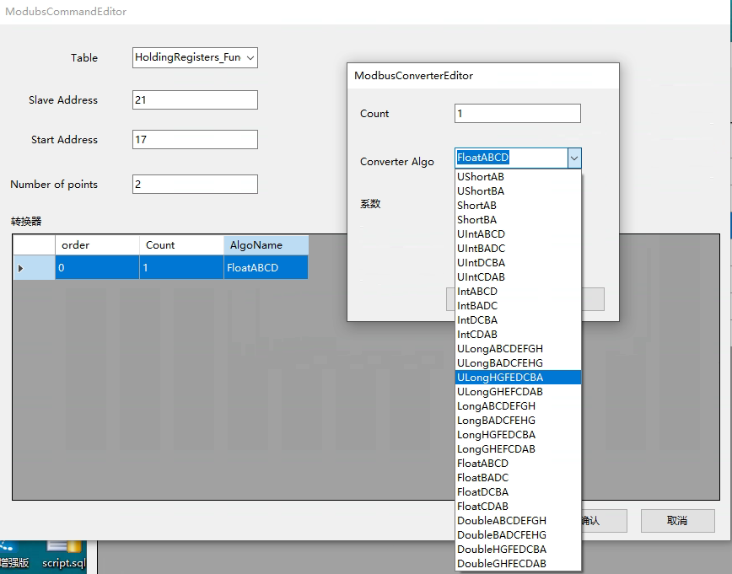This screenshot has width=732, height=574.
Task: Collapse the Converter Algo combo box arrow
Action: coord(573,158)
